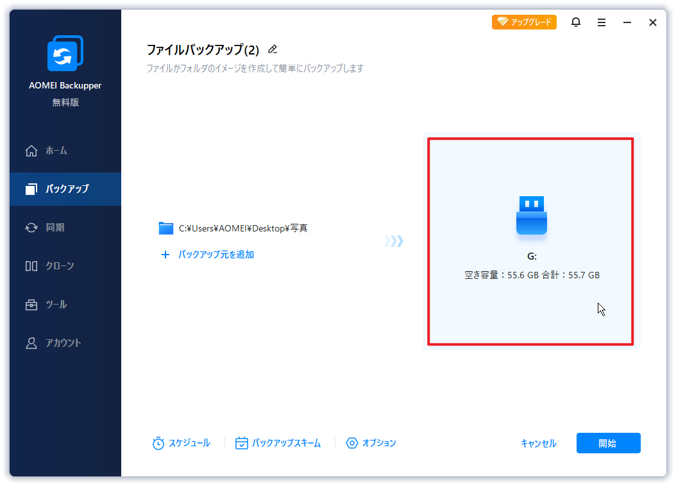Select the バックアップ sidebar item
Screen dimensions: 676x486
tap(65, 189)
